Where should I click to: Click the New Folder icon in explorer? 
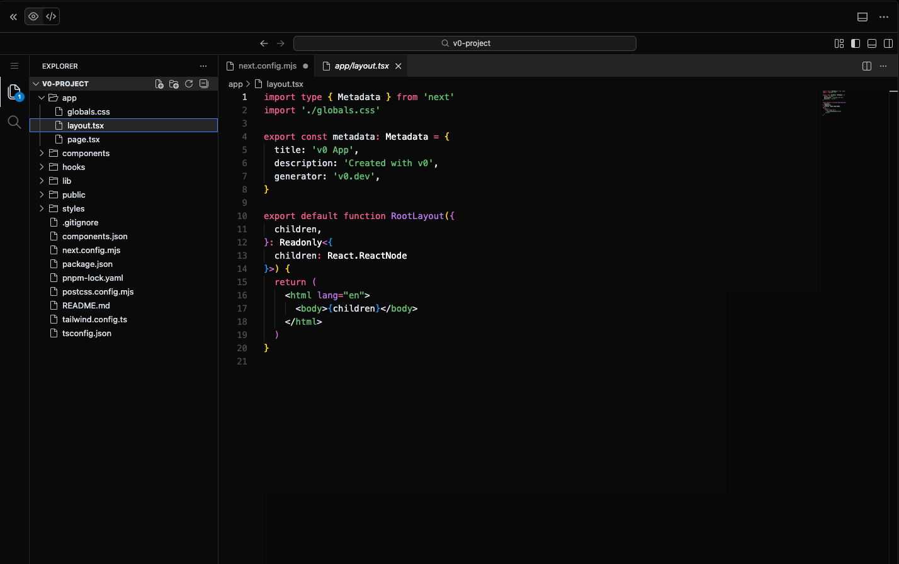[174, 84]
